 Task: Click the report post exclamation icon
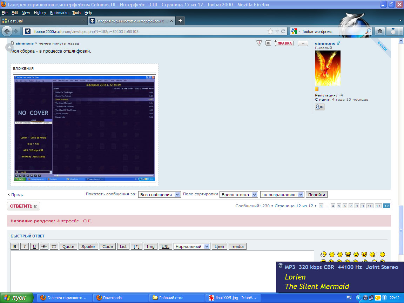coord(259,43)
